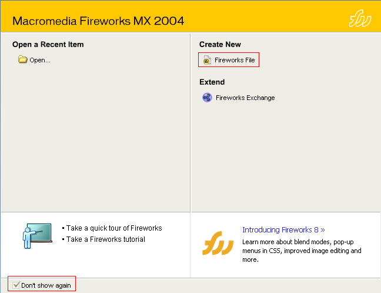Screen dimensions: 381x293
Task: Click the Macromedia Fireworks MX 2004 title
Action: [98, 21]
